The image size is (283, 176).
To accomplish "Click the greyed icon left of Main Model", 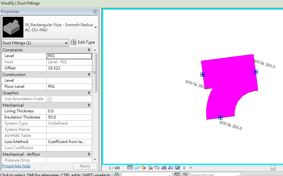I will (185, 174).
